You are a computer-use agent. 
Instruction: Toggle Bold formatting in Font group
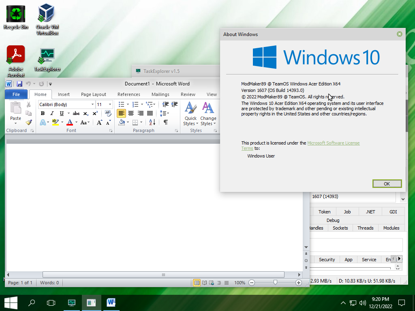[43, 113]
